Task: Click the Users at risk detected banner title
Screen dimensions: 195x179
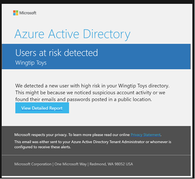Action: [x=57, y=53]
